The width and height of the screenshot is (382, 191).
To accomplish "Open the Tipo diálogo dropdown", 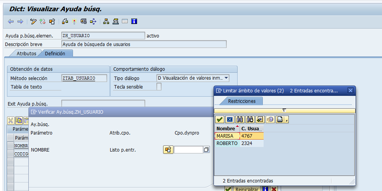I will 226,78.
